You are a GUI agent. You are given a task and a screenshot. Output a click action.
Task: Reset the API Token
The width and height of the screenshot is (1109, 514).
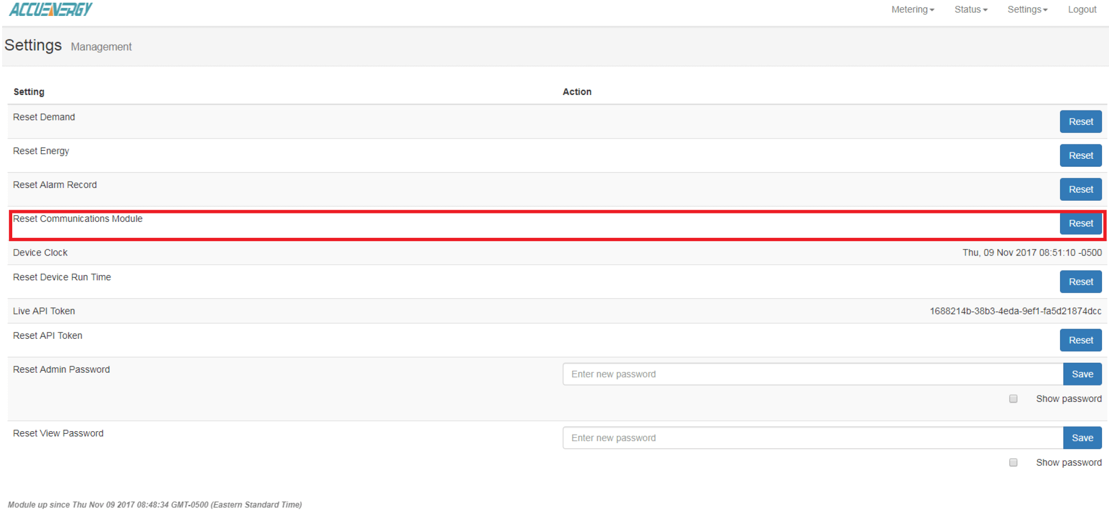(1080, 340)
